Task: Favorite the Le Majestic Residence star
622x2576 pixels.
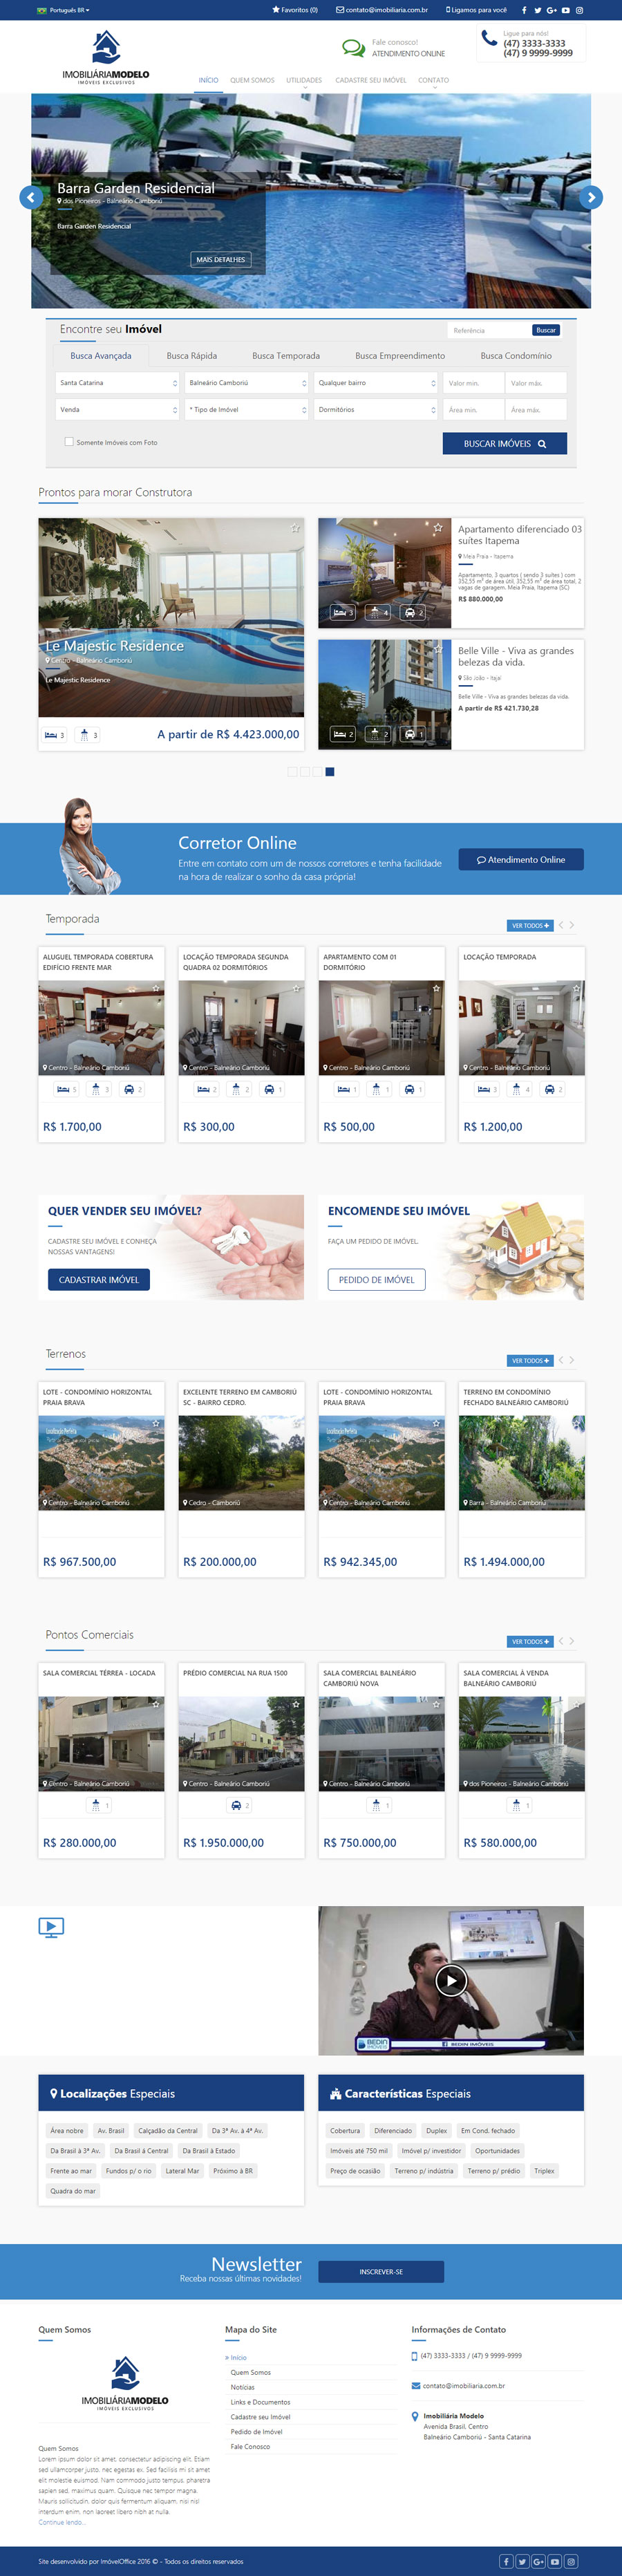Action: point(295,528)
